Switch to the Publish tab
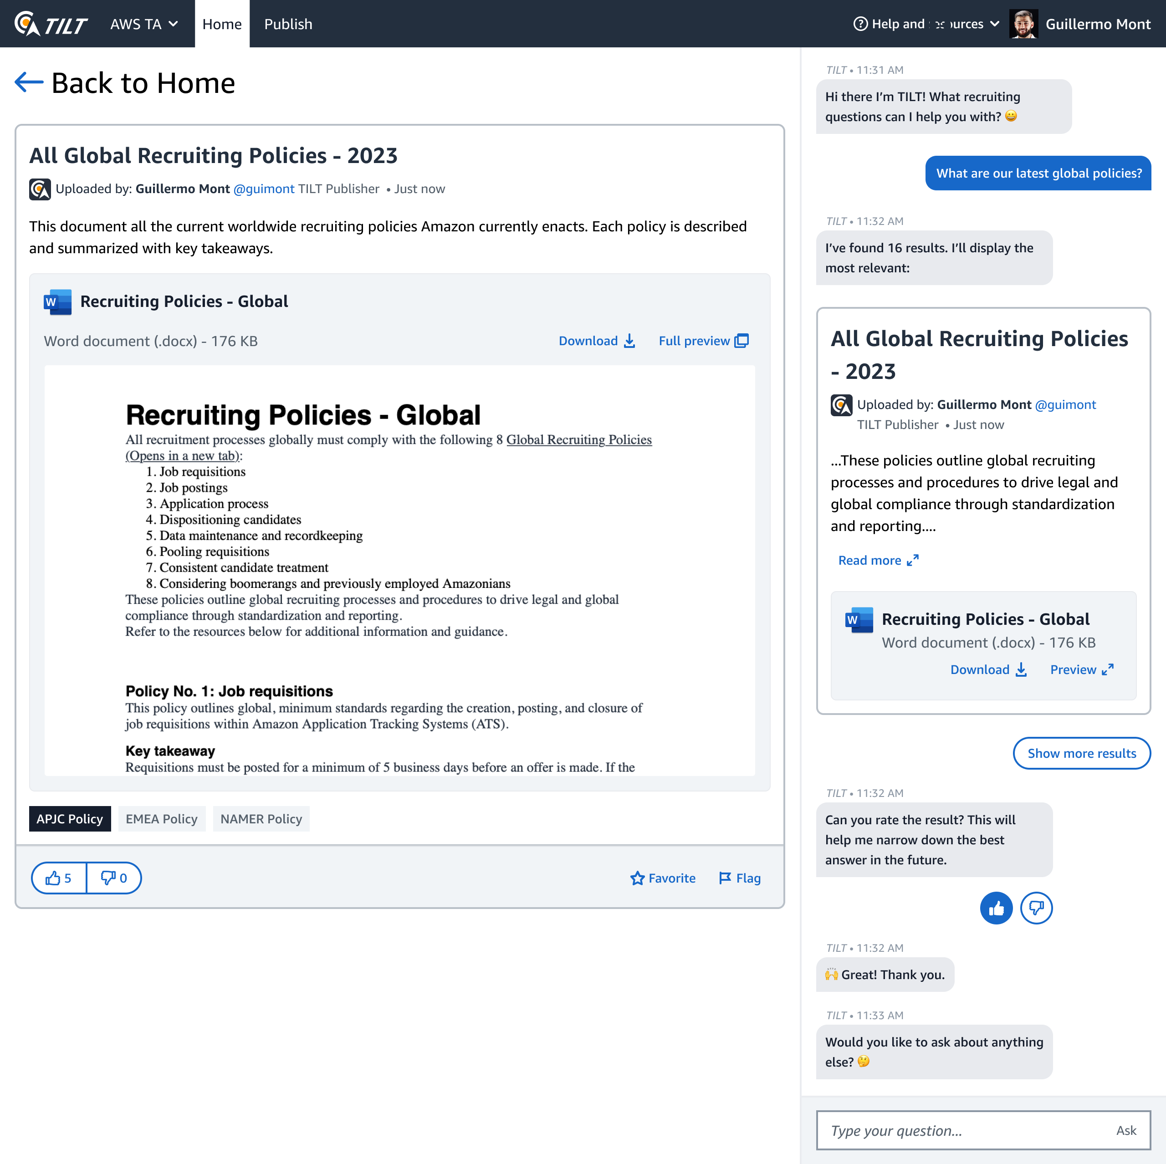 pyautogui.click(x=288, y=24)
